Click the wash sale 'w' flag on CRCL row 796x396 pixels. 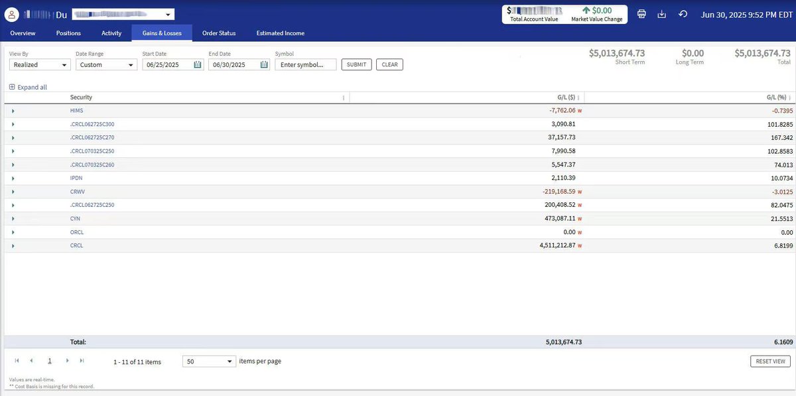pyautogui.click(x=580, y=245)
